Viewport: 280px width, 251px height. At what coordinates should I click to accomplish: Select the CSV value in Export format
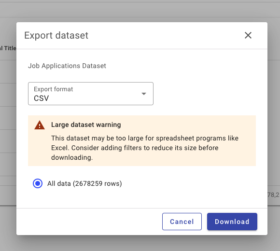coord(41,98)
